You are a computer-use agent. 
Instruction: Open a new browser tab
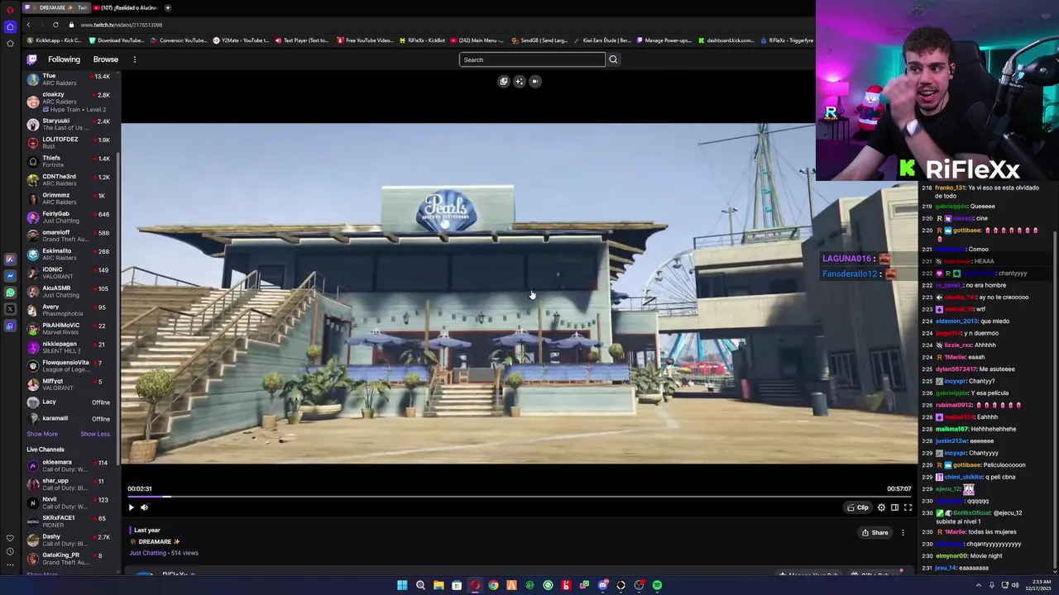coord(167,7)
